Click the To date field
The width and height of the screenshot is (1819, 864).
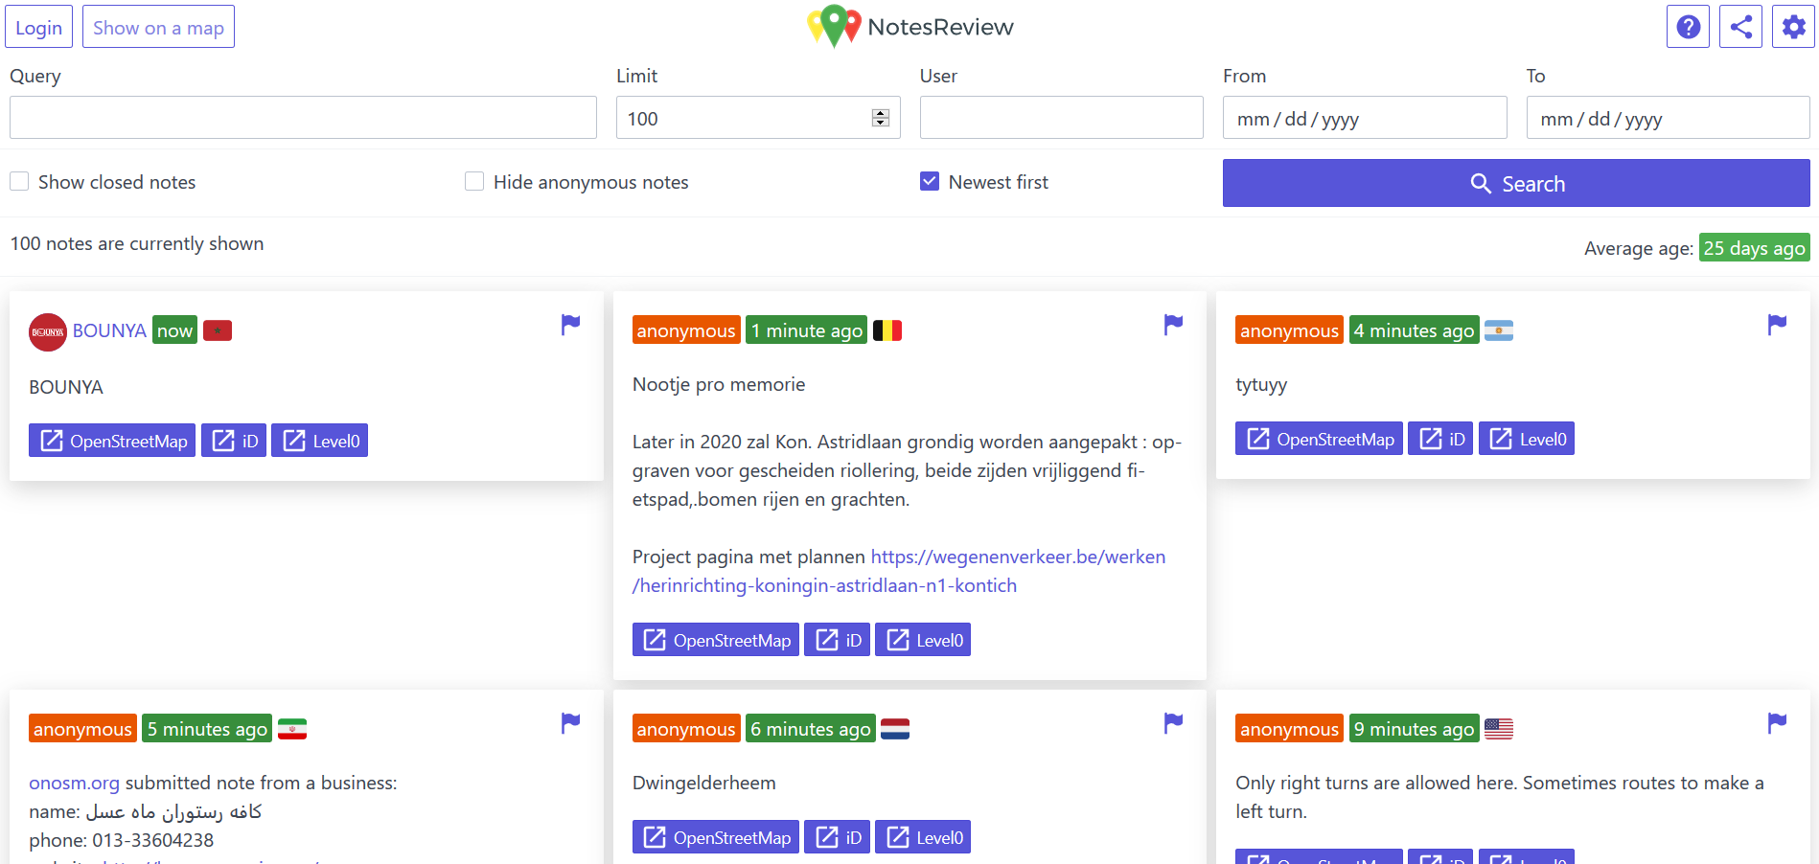pyautogui.click(x=1669, y=118)
